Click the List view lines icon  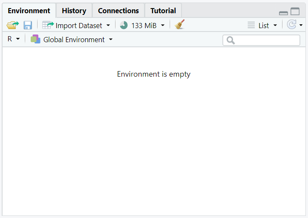coord(251,25)
